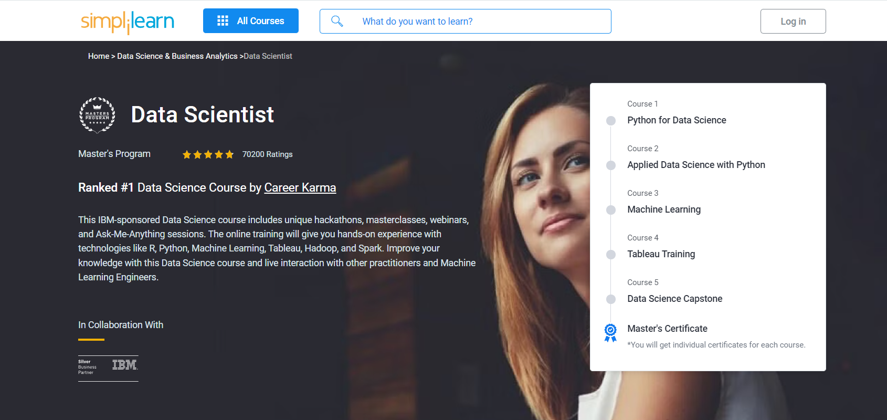887x420 pixels.
Task: Select the Data Science Capstone timeline bullet
Action: click(x=611, y=299)
